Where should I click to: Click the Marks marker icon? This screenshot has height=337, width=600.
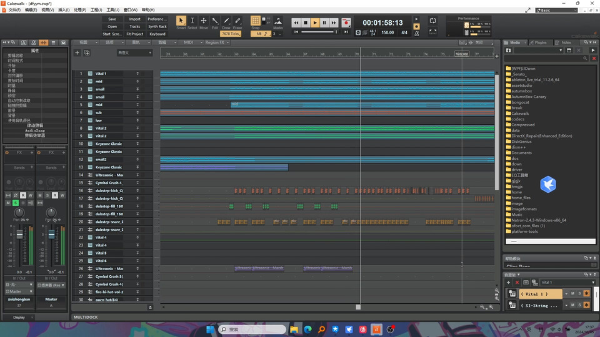coord(277,21)
